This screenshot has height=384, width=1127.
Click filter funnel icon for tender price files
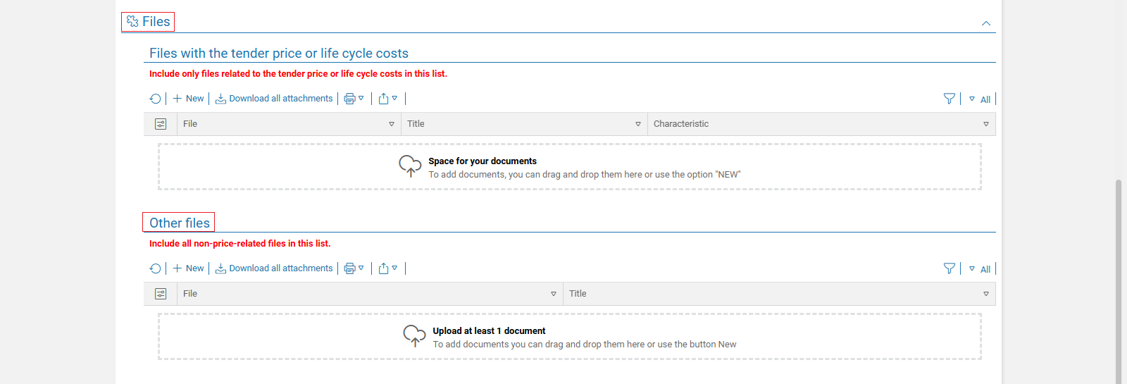tap(949, 99)
